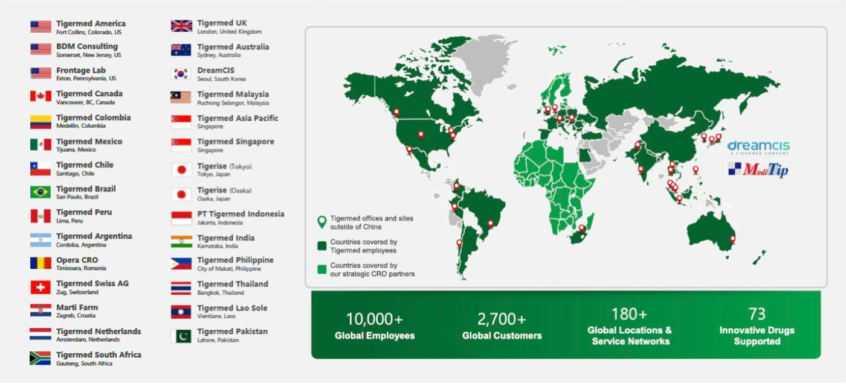Select the dark green legend square

tap(322, 246)
